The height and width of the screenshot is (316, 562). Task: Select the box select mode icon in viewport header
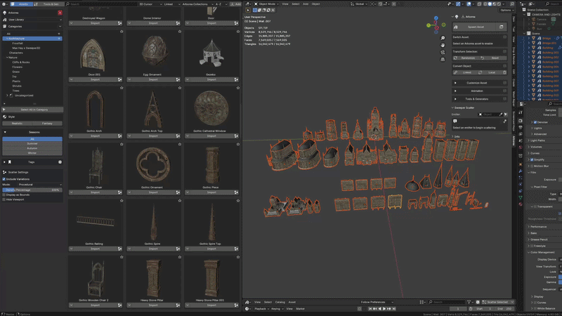point(255,11)
